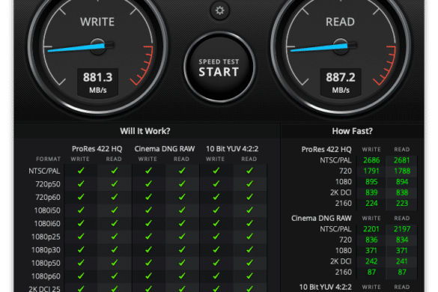Click the Cinema DNG RAW column heading in Will It Work
438x292 pixels.
pos(165,149)
